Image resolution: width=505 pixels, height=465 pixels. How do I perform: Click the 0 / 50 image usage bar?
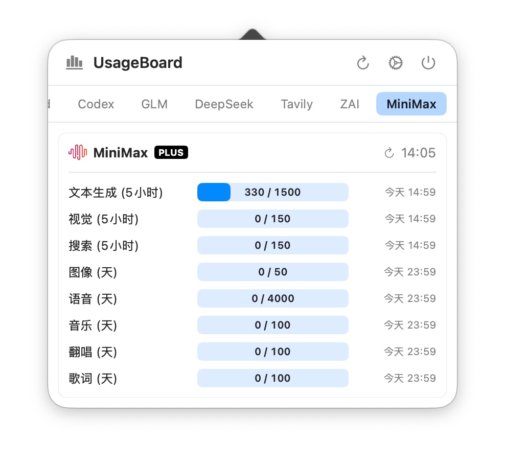[x=273, y=272]
